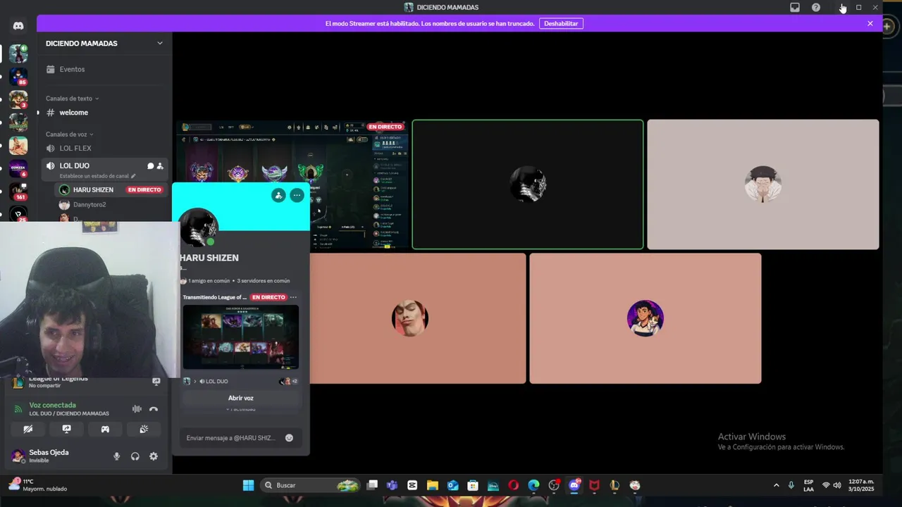
Task: Disable Streamer mode via Deshabilitar
Action: tap(561, 23)
